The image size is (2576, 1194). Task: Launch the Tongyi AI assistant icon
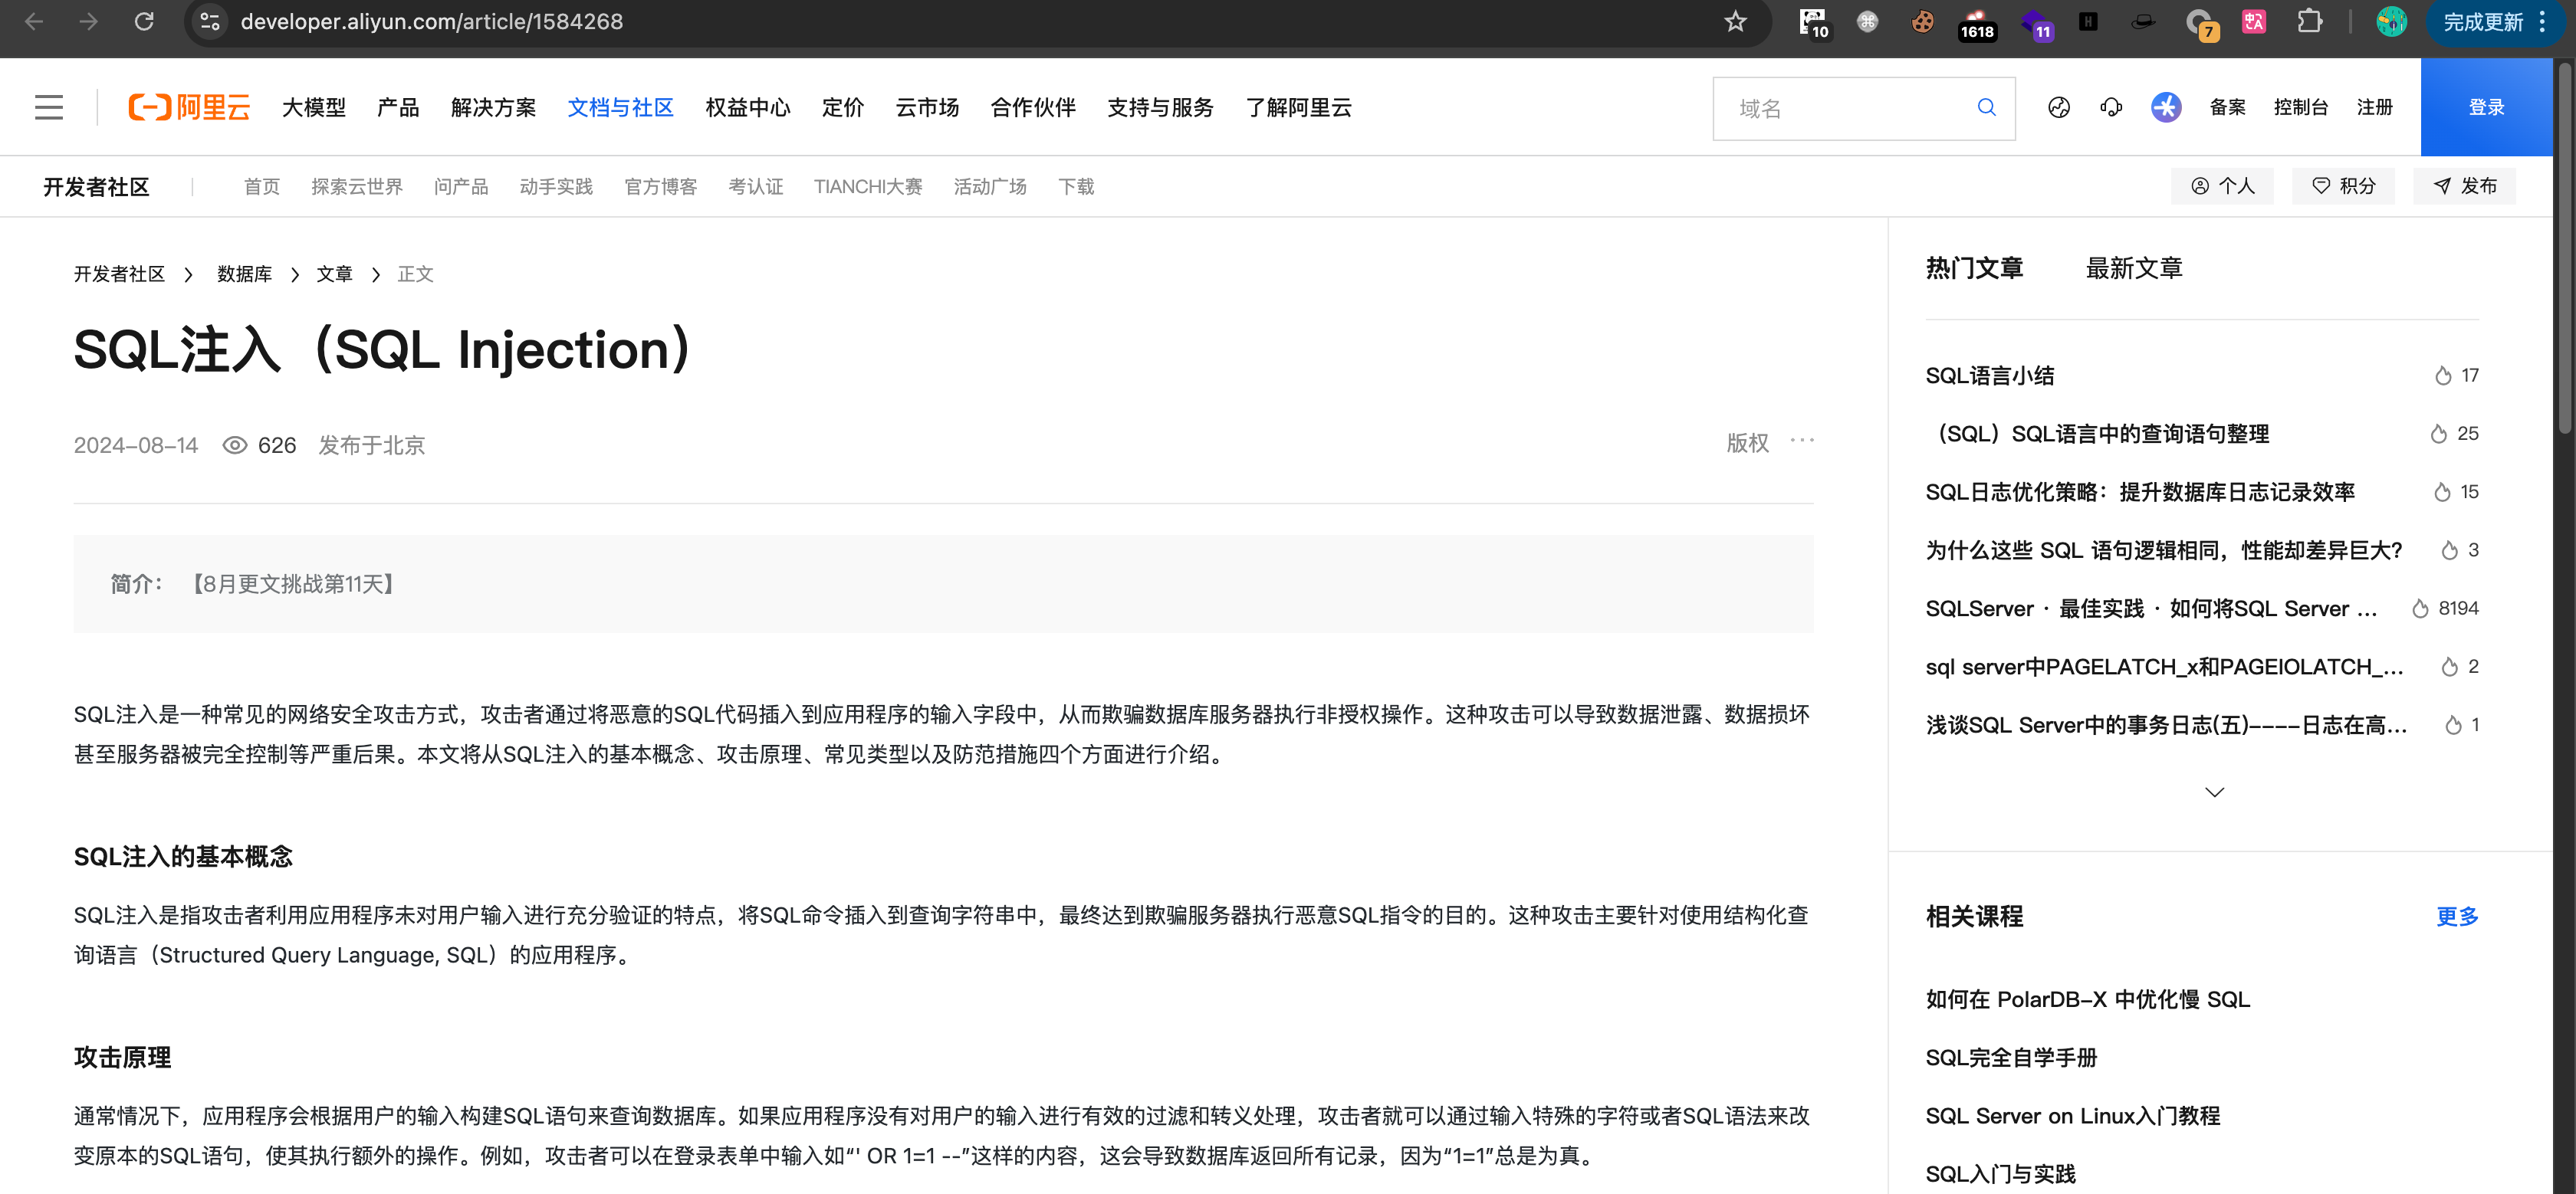[2166, 107]
